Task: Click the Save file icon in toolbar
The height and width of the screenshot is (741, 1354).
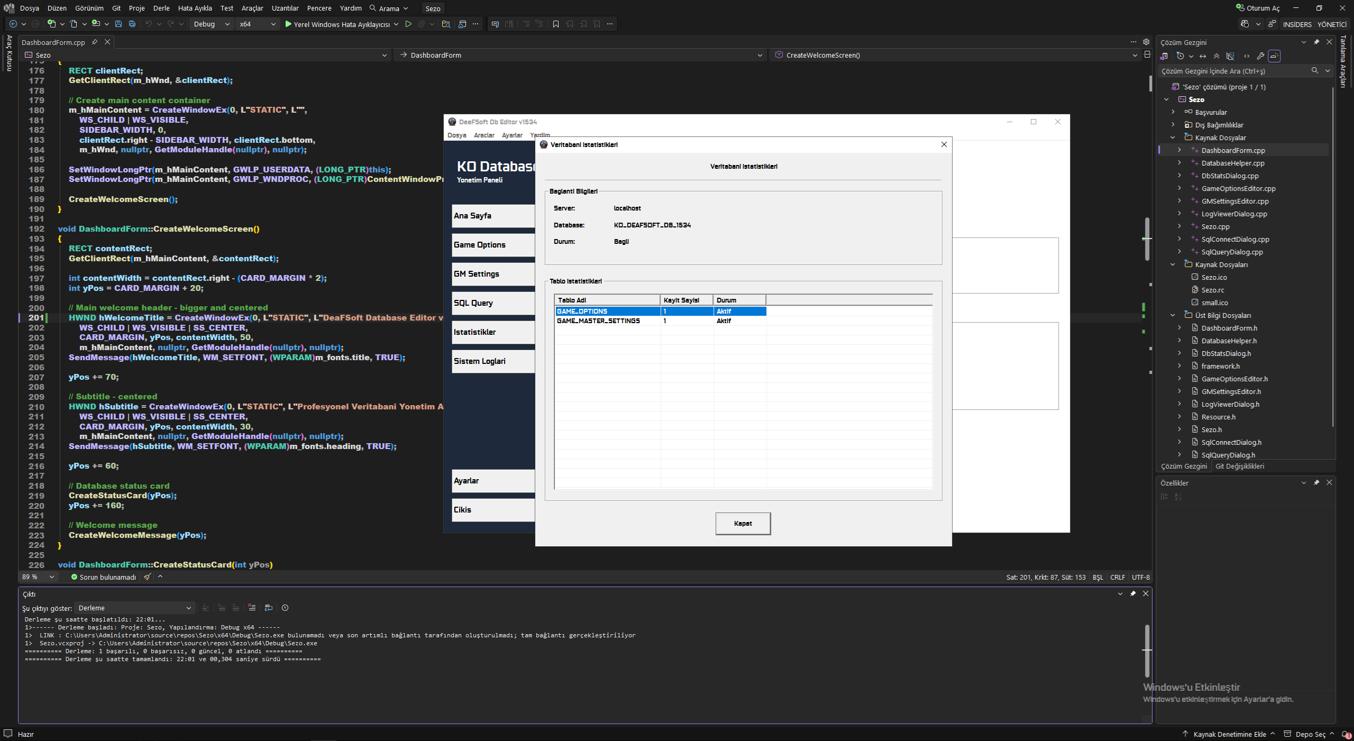Action: pyautogui.click(x=118, y=24)
